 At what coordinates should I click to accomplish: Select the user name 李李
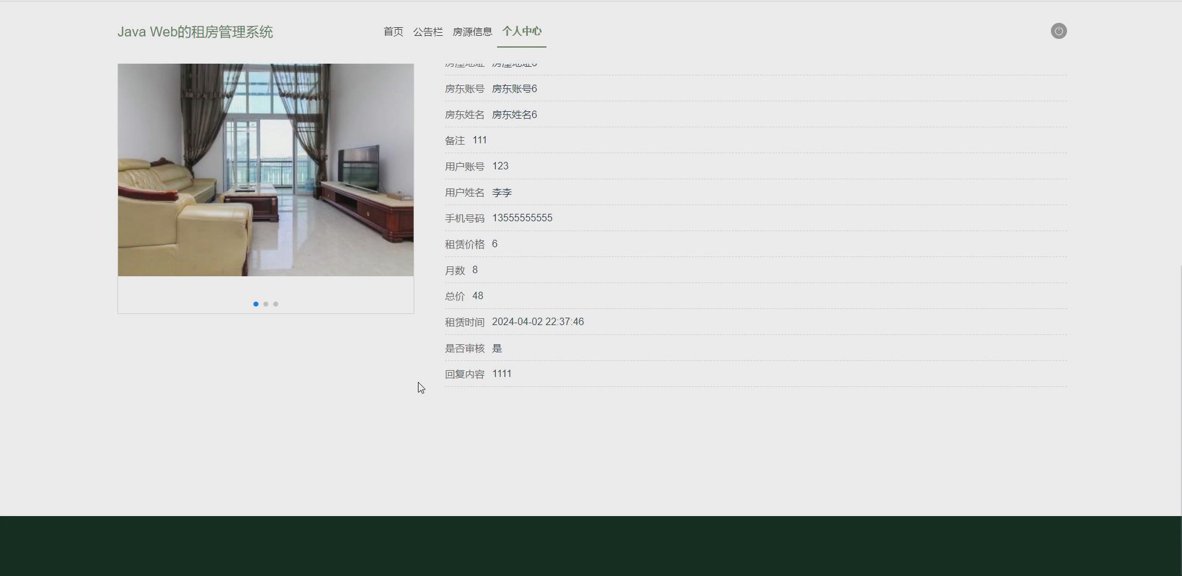click(x=502, y=192)
